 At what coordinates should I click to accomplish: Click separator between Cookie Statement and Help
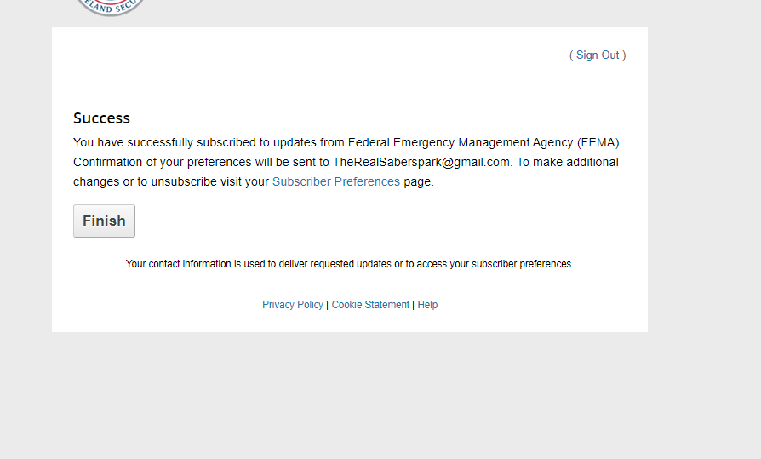(x=414, y=305)
